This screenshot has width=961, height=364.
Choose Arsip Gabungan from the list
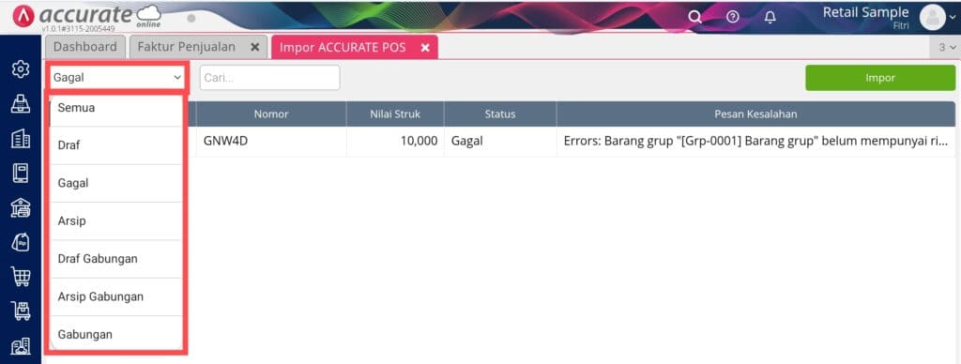(115, 296)
